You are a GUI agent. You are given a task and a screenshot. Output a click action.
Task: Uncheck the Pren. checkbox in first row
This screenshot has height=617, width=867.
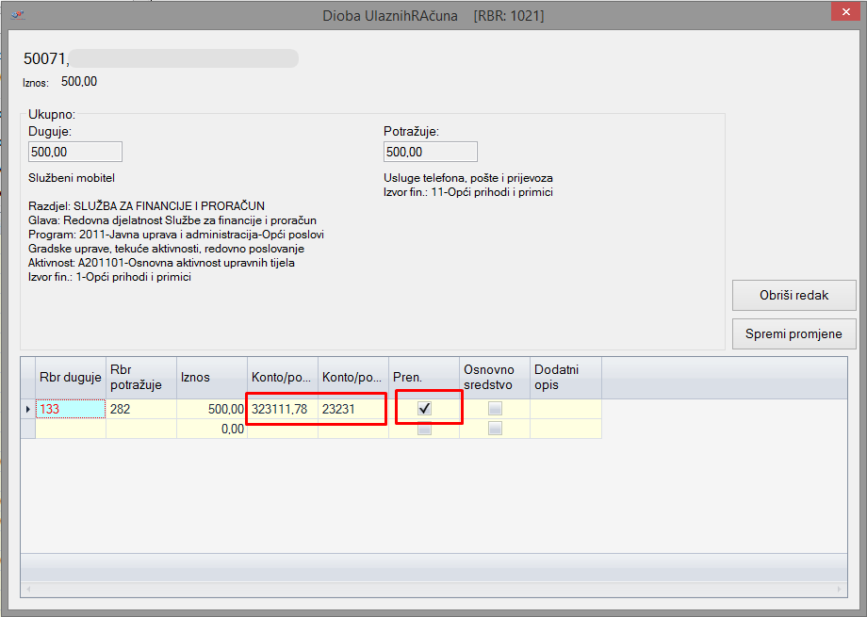click(x=425, y=409)
